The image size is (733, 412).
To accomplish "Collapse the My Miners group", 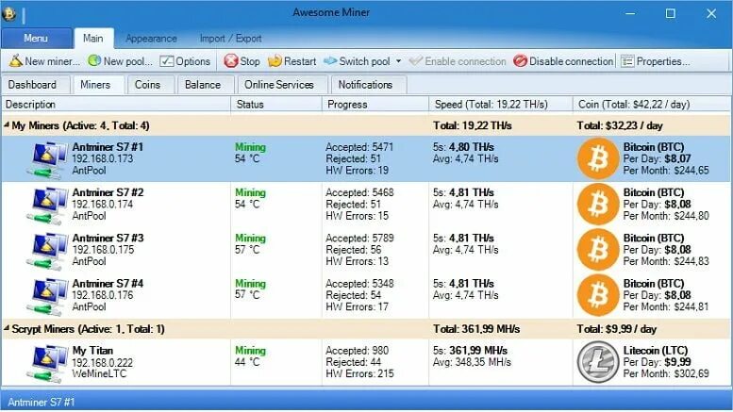I will coord(7,125).
